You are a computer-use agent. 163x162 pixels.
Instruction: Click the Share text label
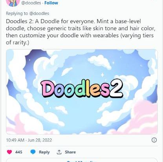click(70, 152)
